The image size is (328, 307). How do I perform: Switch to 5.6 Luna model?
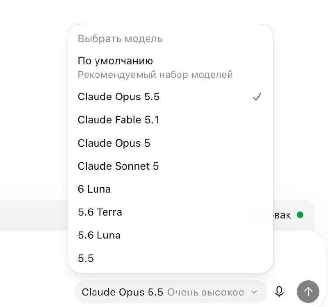click(171, 235)
